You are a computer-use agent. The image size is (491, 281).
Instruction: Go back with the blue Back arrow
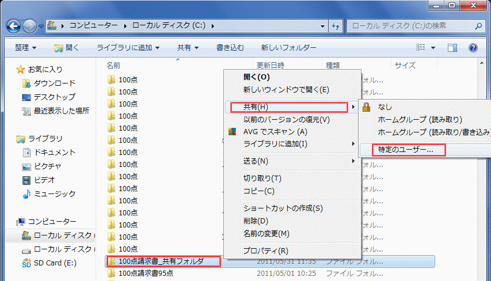click(x=13, y=26)
